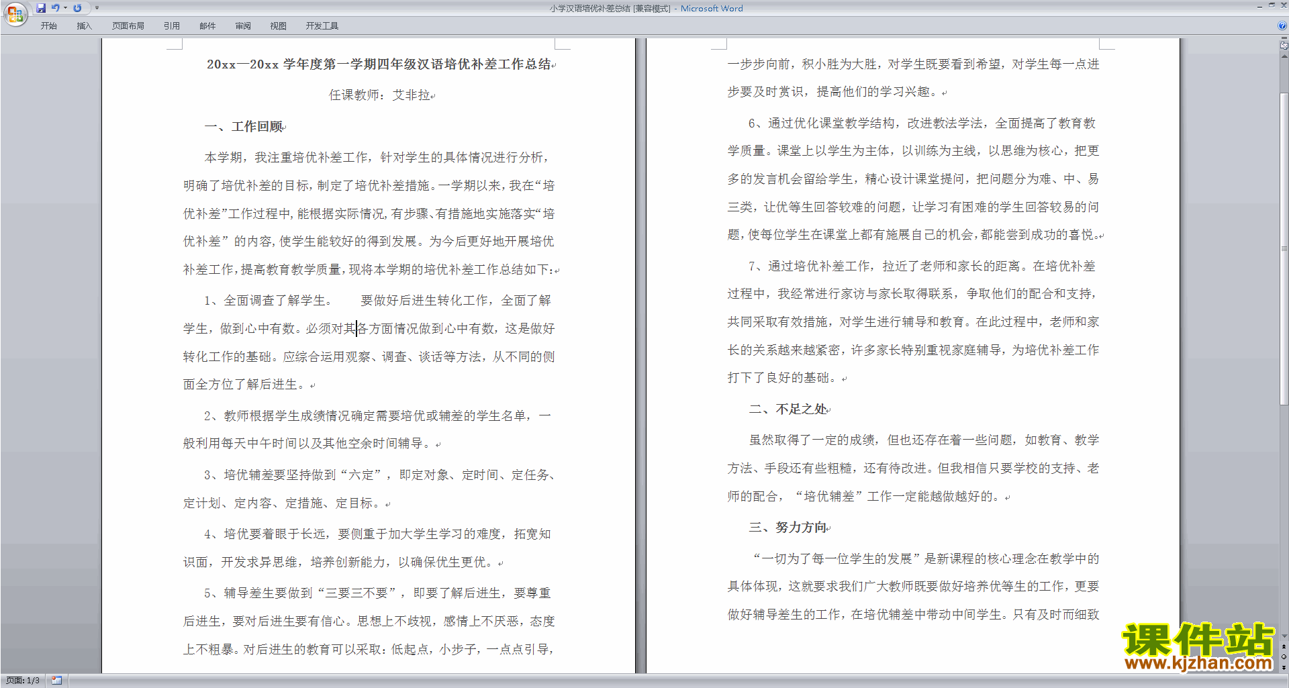Open the Select Browse Object button
The width and height of the screenshot is (1289, 688).
click(x=1284, y=656)
